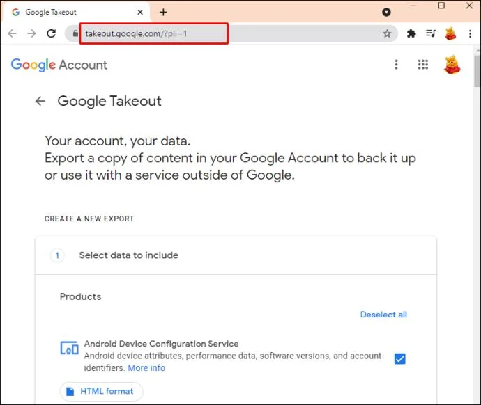Click the Chrome profile avatar in toolbar
481x405 pixels.
(x=450, y=33)
